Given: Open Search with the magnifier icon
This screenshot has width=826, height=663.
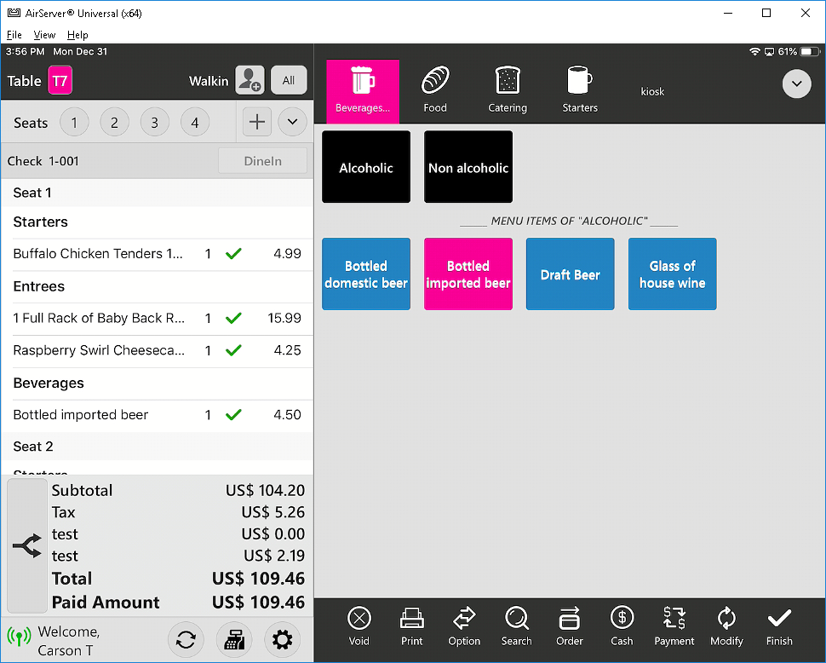Looking at the screenshot, I should 516,619.
